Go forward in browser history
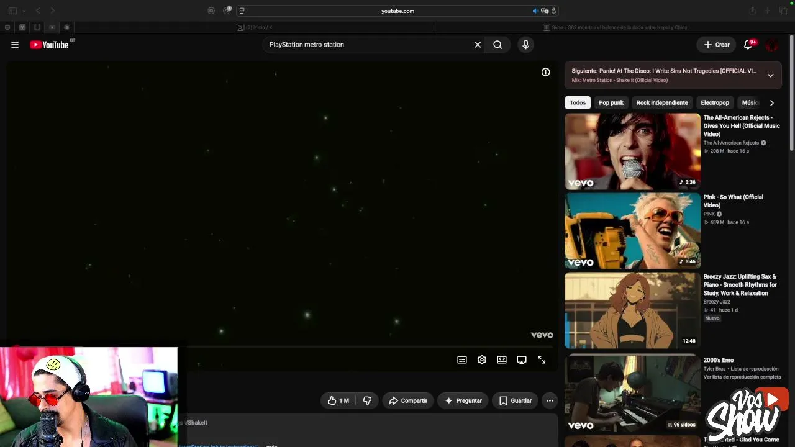This screenshot has width=795, height=447. pos(53,11)
